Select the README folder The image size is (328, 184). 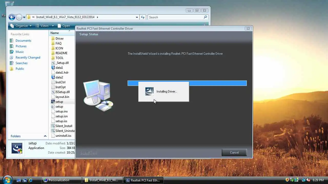pyautogui.click(x=59, y=53)
